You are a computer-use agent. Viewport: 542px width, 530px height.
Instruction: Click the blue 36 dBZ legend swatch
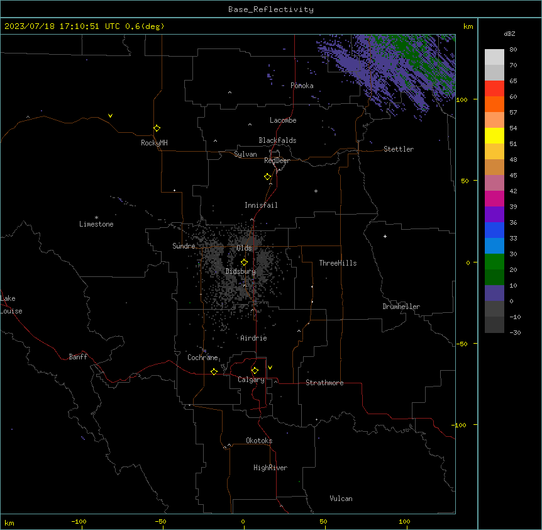(494, 230)
